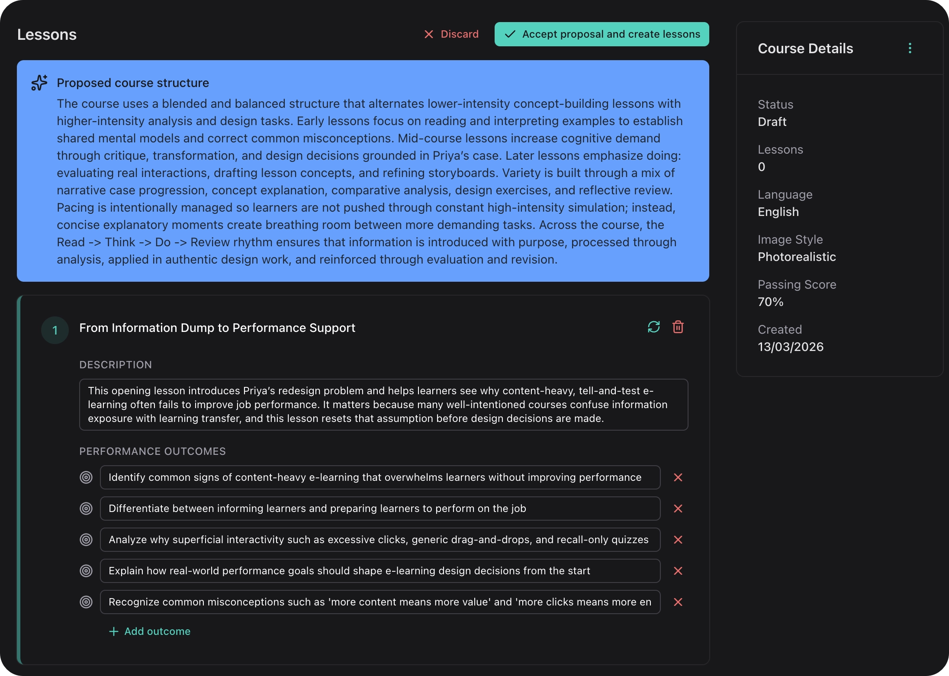Delete lesson 1 via the trash icon

tap(678, 327)
